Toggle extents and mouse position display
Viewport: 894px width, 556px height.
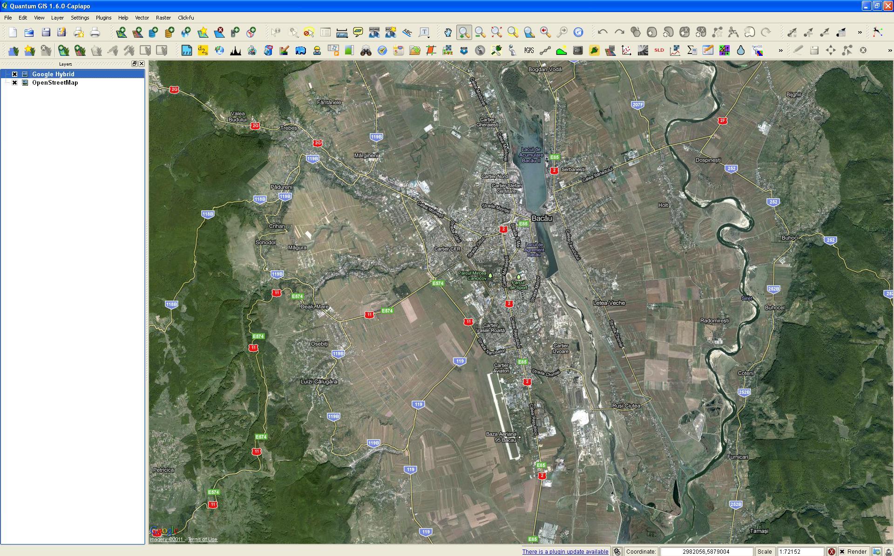tap(617, 552)
